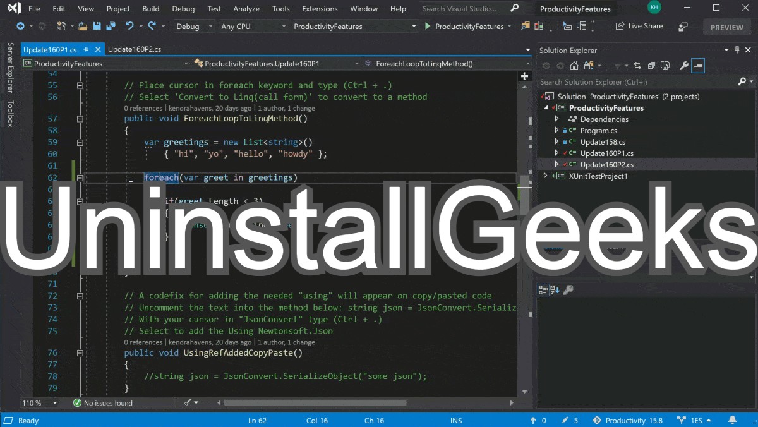This screenshot has height=427, width=758.
Task: Click the Toolbox side tab
Action: (10, 113)
